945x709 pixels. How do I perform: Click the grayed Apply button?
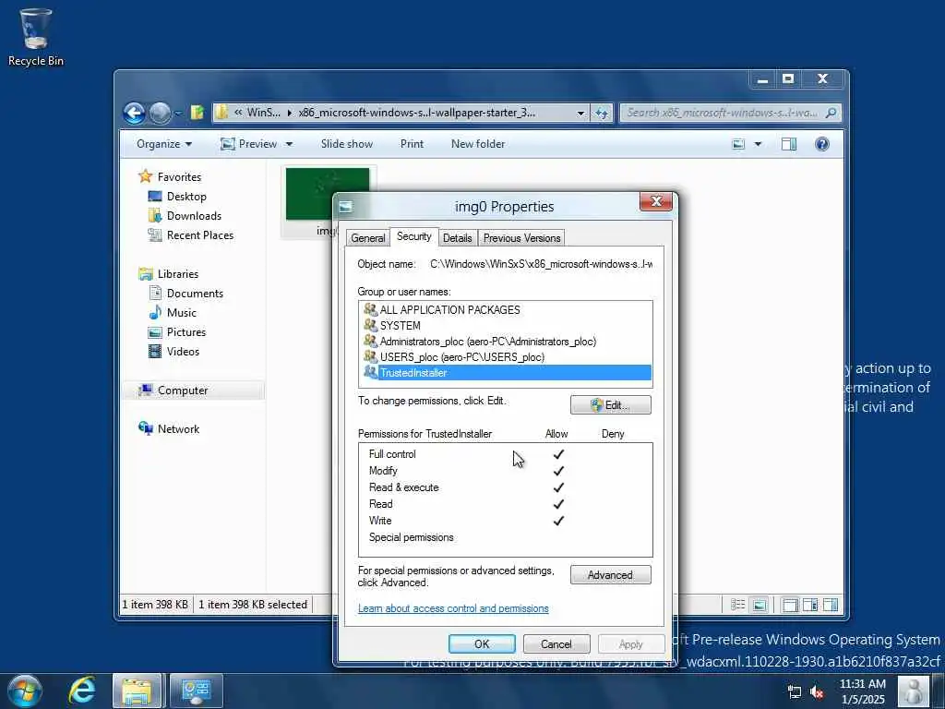coord(631,643)
